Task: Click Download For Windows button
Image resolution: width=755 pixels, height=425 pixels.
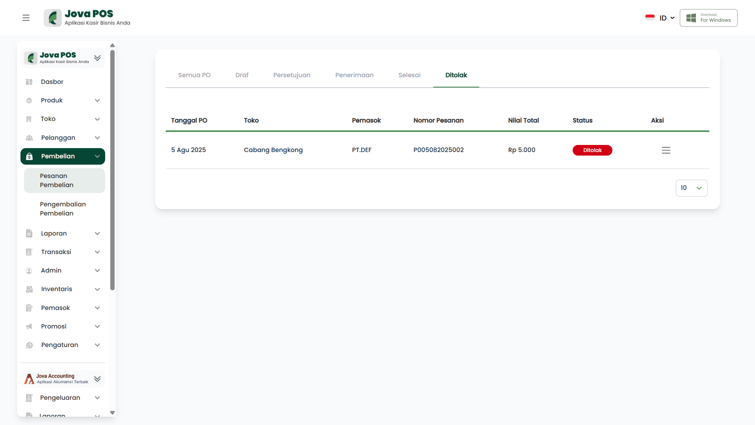Action: point(708,18)
